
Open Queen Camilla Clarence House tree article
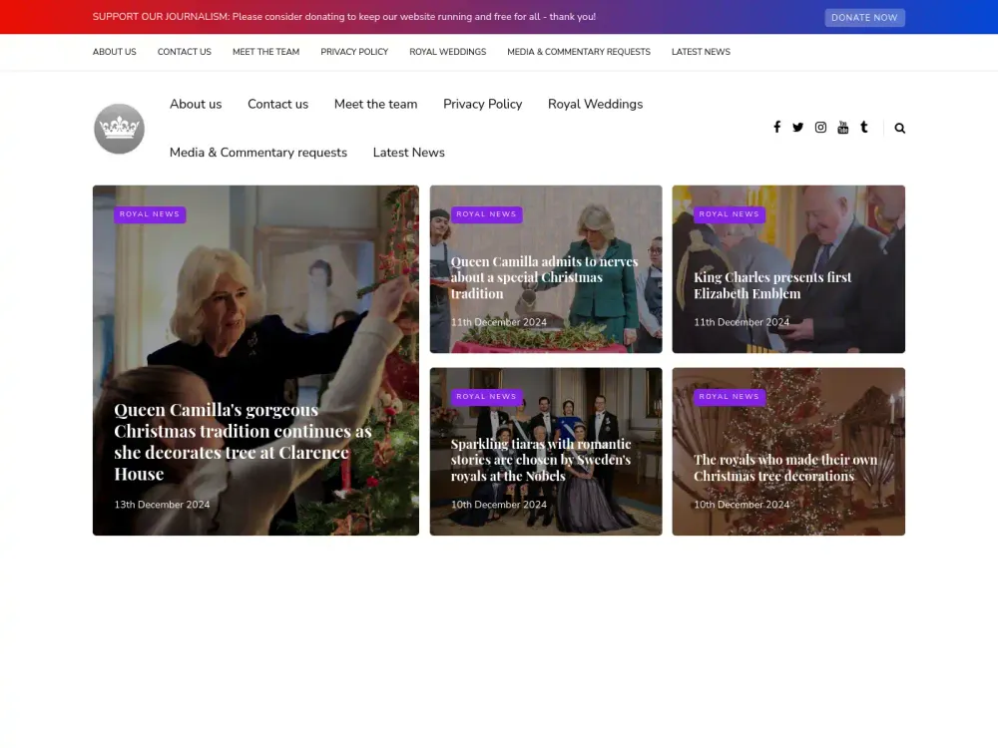click(x=243, y=442)
